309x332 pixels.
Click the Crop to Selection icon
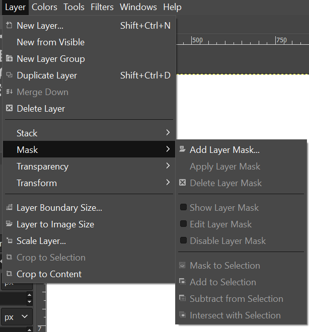[x=9, y=257]
